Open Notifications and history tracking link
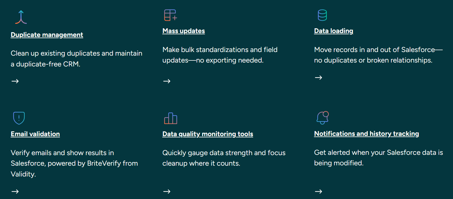Screen dimensions: 453x199 (367, 134)
